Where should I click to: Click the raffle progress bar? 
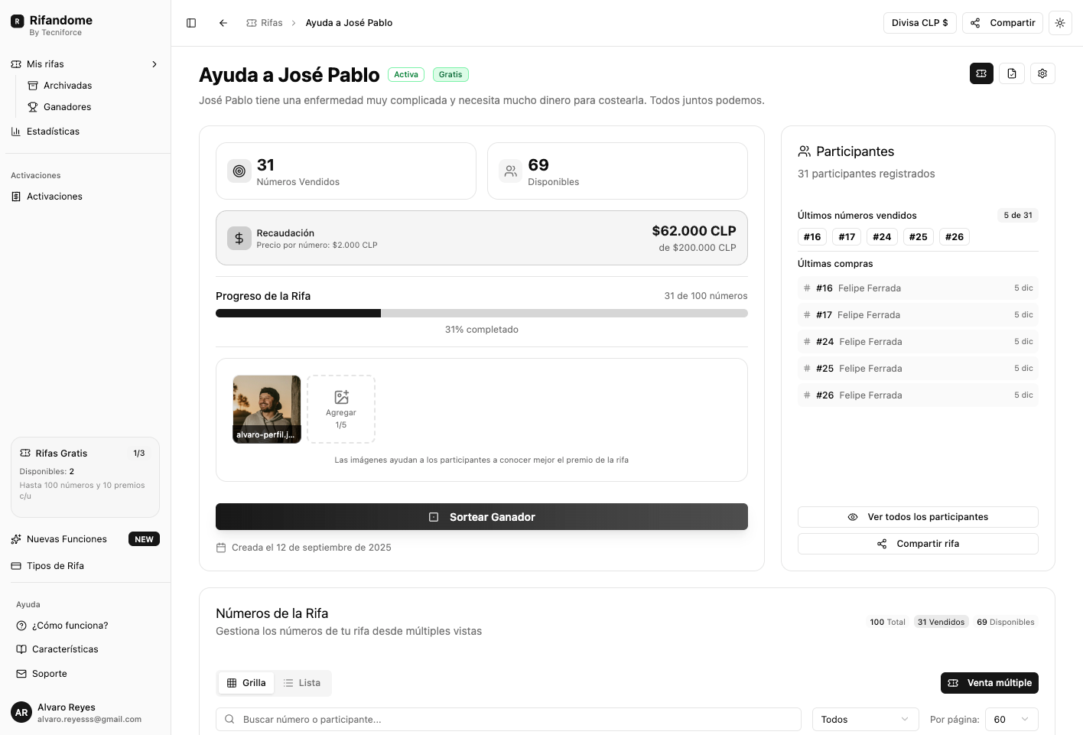[482, 313]
